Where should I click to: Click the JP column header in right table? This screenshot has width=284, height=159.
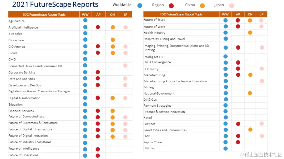tap(262, 14)
